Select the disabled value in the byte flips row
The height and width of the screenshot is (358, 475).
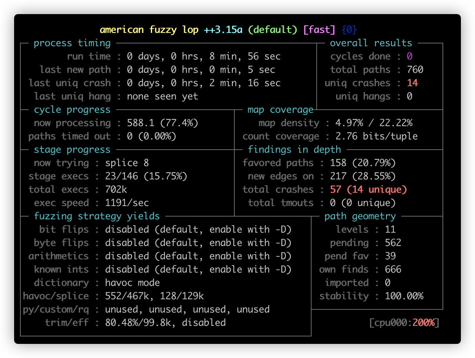pos(198,243)
